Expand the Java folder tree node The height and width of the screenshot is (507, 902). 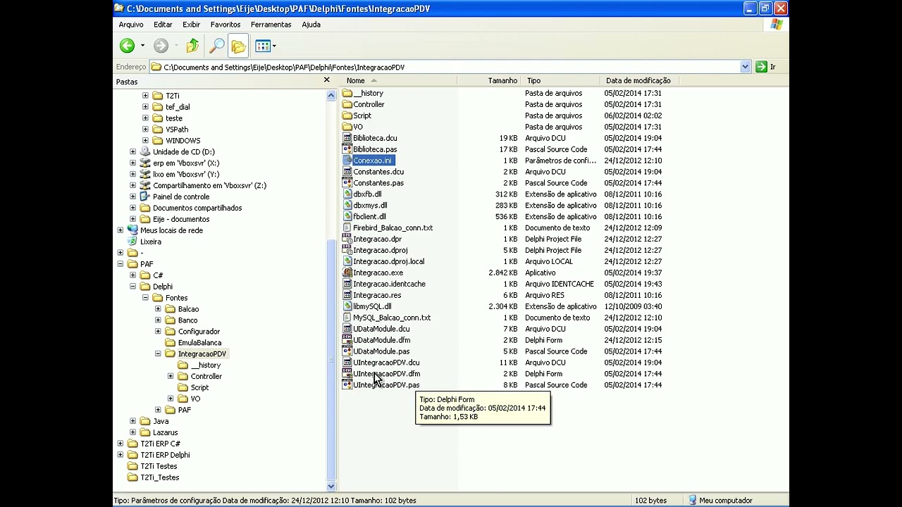click(x=132, y=421)
